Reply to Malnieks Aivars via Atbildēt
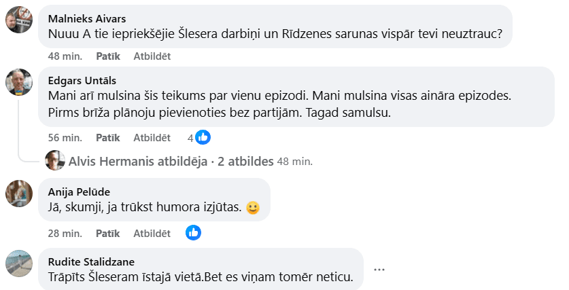Screen dimensions: 569x290 click(x=152, y=56)
